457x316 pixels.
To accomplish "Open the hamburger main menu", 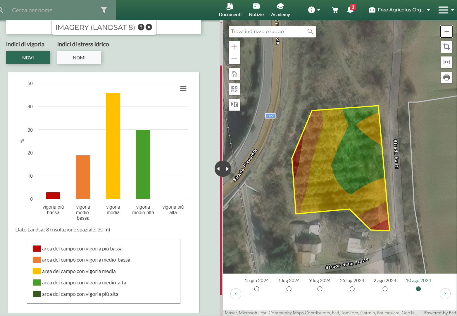I will click(446, 10).
